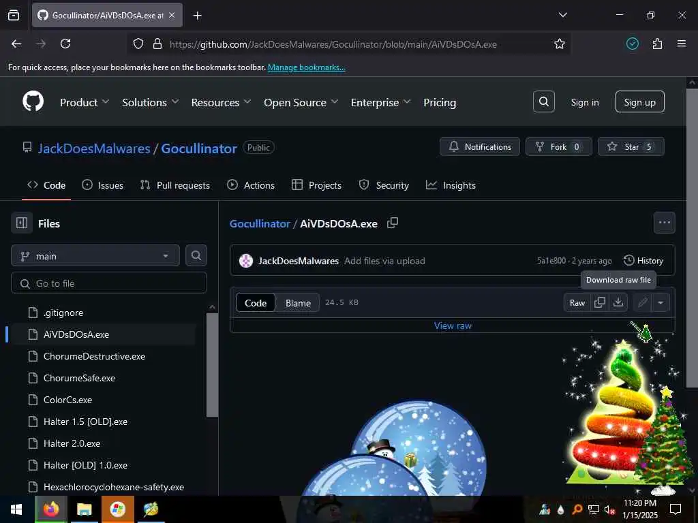Open more edit options caret dropdown
The image size is (698, 523).
[661, 302]
